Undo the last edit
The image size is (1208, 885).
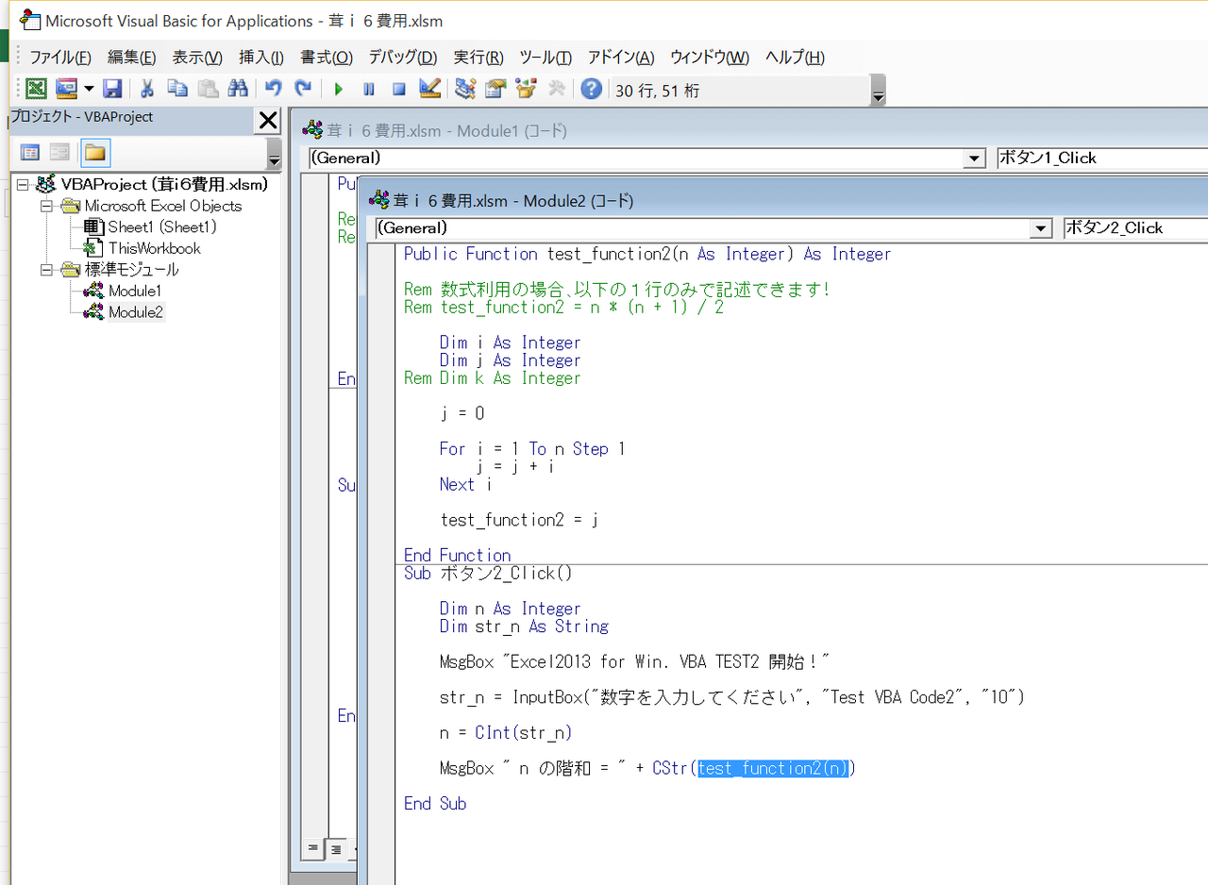click(x=273, y=89)
